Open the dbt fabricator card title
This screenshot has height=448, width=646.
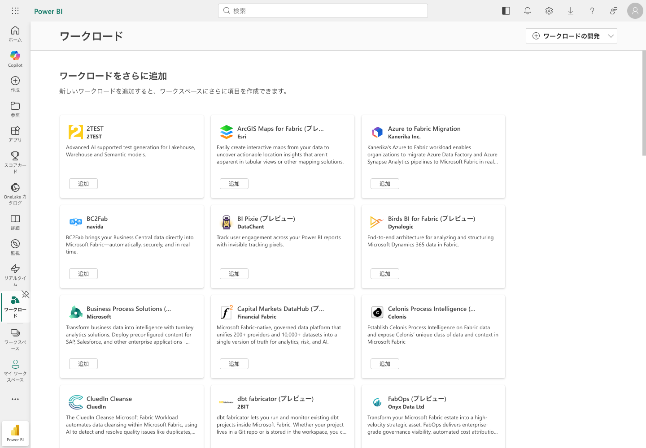pyautogui.click(x=275, y=399)
